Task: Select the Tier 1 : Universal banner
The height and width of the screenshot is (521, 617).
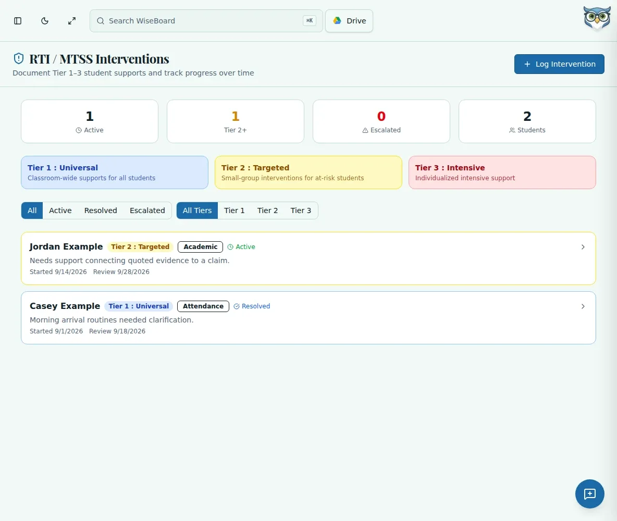Action: pyautogui.click(x=115, y=172)
